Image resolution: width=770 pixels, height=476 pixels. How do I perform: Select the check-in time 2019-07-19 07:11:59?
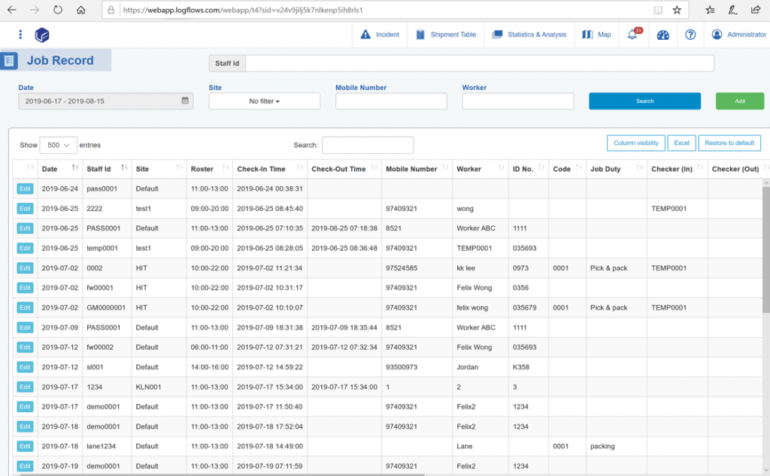270,466
